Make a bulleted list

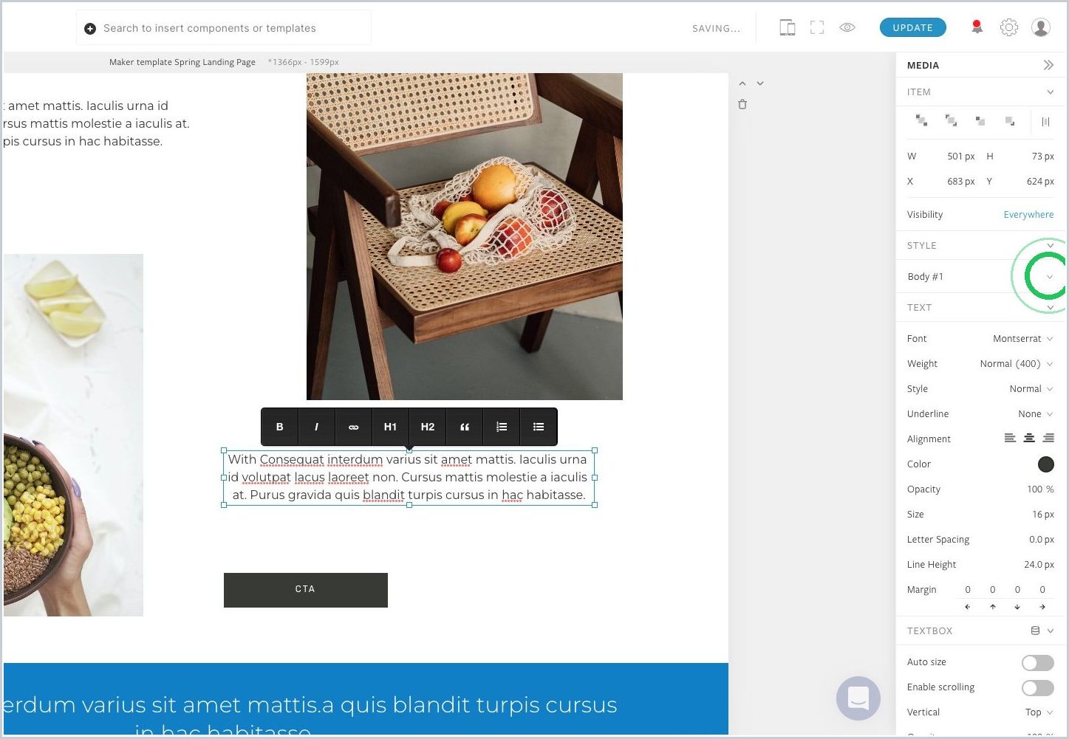(538, 427)
